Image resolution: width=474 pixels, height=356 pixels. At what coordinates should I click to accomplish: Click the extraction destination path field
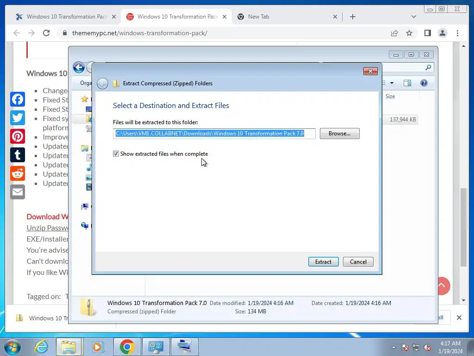pyautogui.click(x=214, y=133)
